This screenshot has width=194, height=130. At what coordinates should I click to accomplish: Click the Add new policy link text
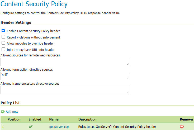click(12, 112)
